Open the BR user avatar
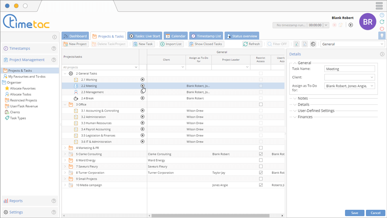The image size is (387, 218). [368, 22]
